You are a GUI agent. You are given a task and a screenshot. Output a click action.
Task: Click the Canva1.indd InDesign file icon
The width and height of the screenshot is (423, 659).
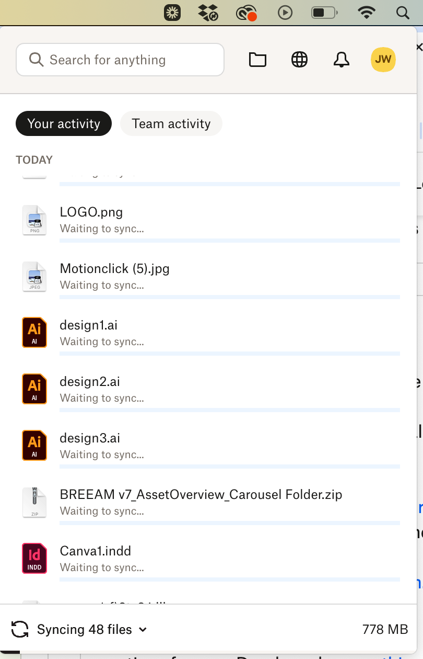[x=34, y=559]
